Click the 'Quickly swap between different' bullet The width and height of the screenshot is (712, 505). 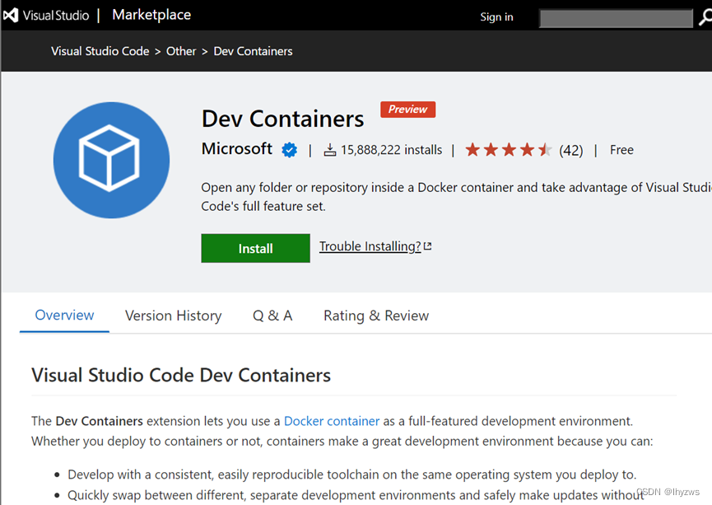356,495
